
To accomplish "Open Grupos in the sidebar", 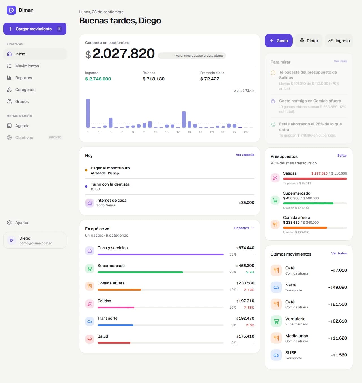I will point(35,101).
